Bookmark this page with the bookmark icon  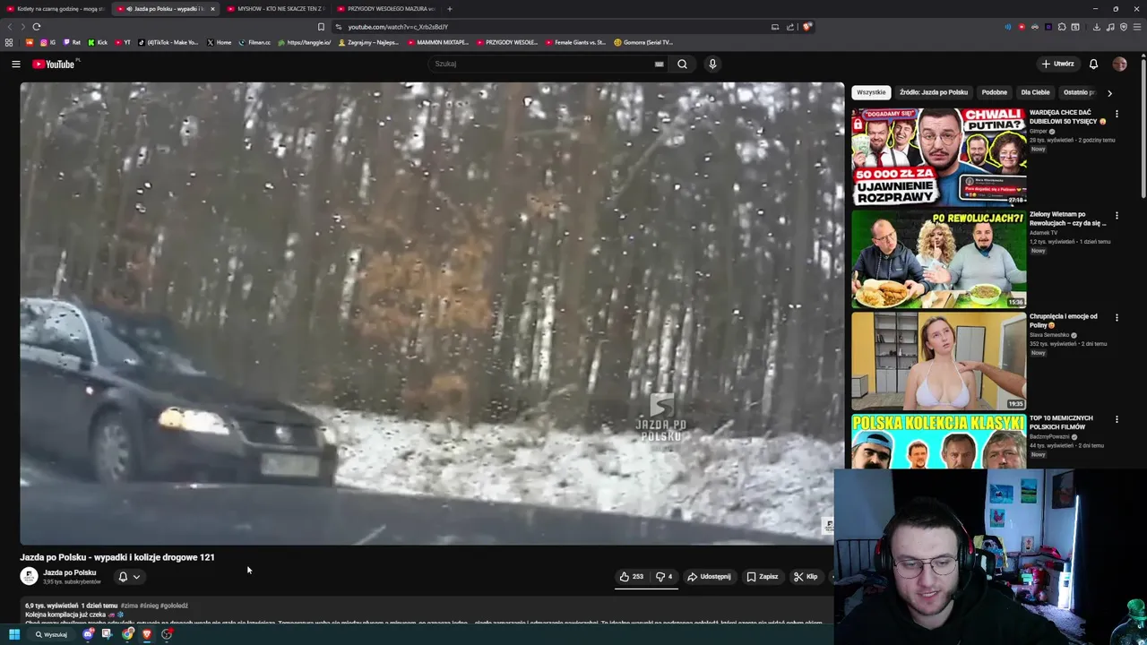(x=321, y=27)
